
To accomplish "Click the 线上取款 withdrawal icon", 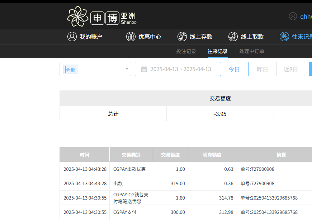I will [233, 36].
